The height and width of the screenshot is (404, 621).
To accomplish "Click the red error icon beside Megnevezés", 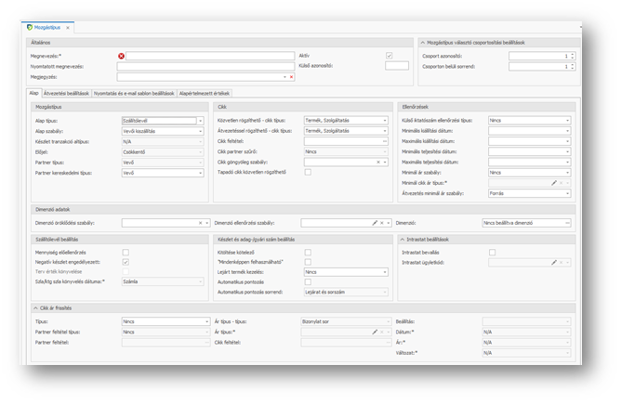I will [x=121, y=56].
